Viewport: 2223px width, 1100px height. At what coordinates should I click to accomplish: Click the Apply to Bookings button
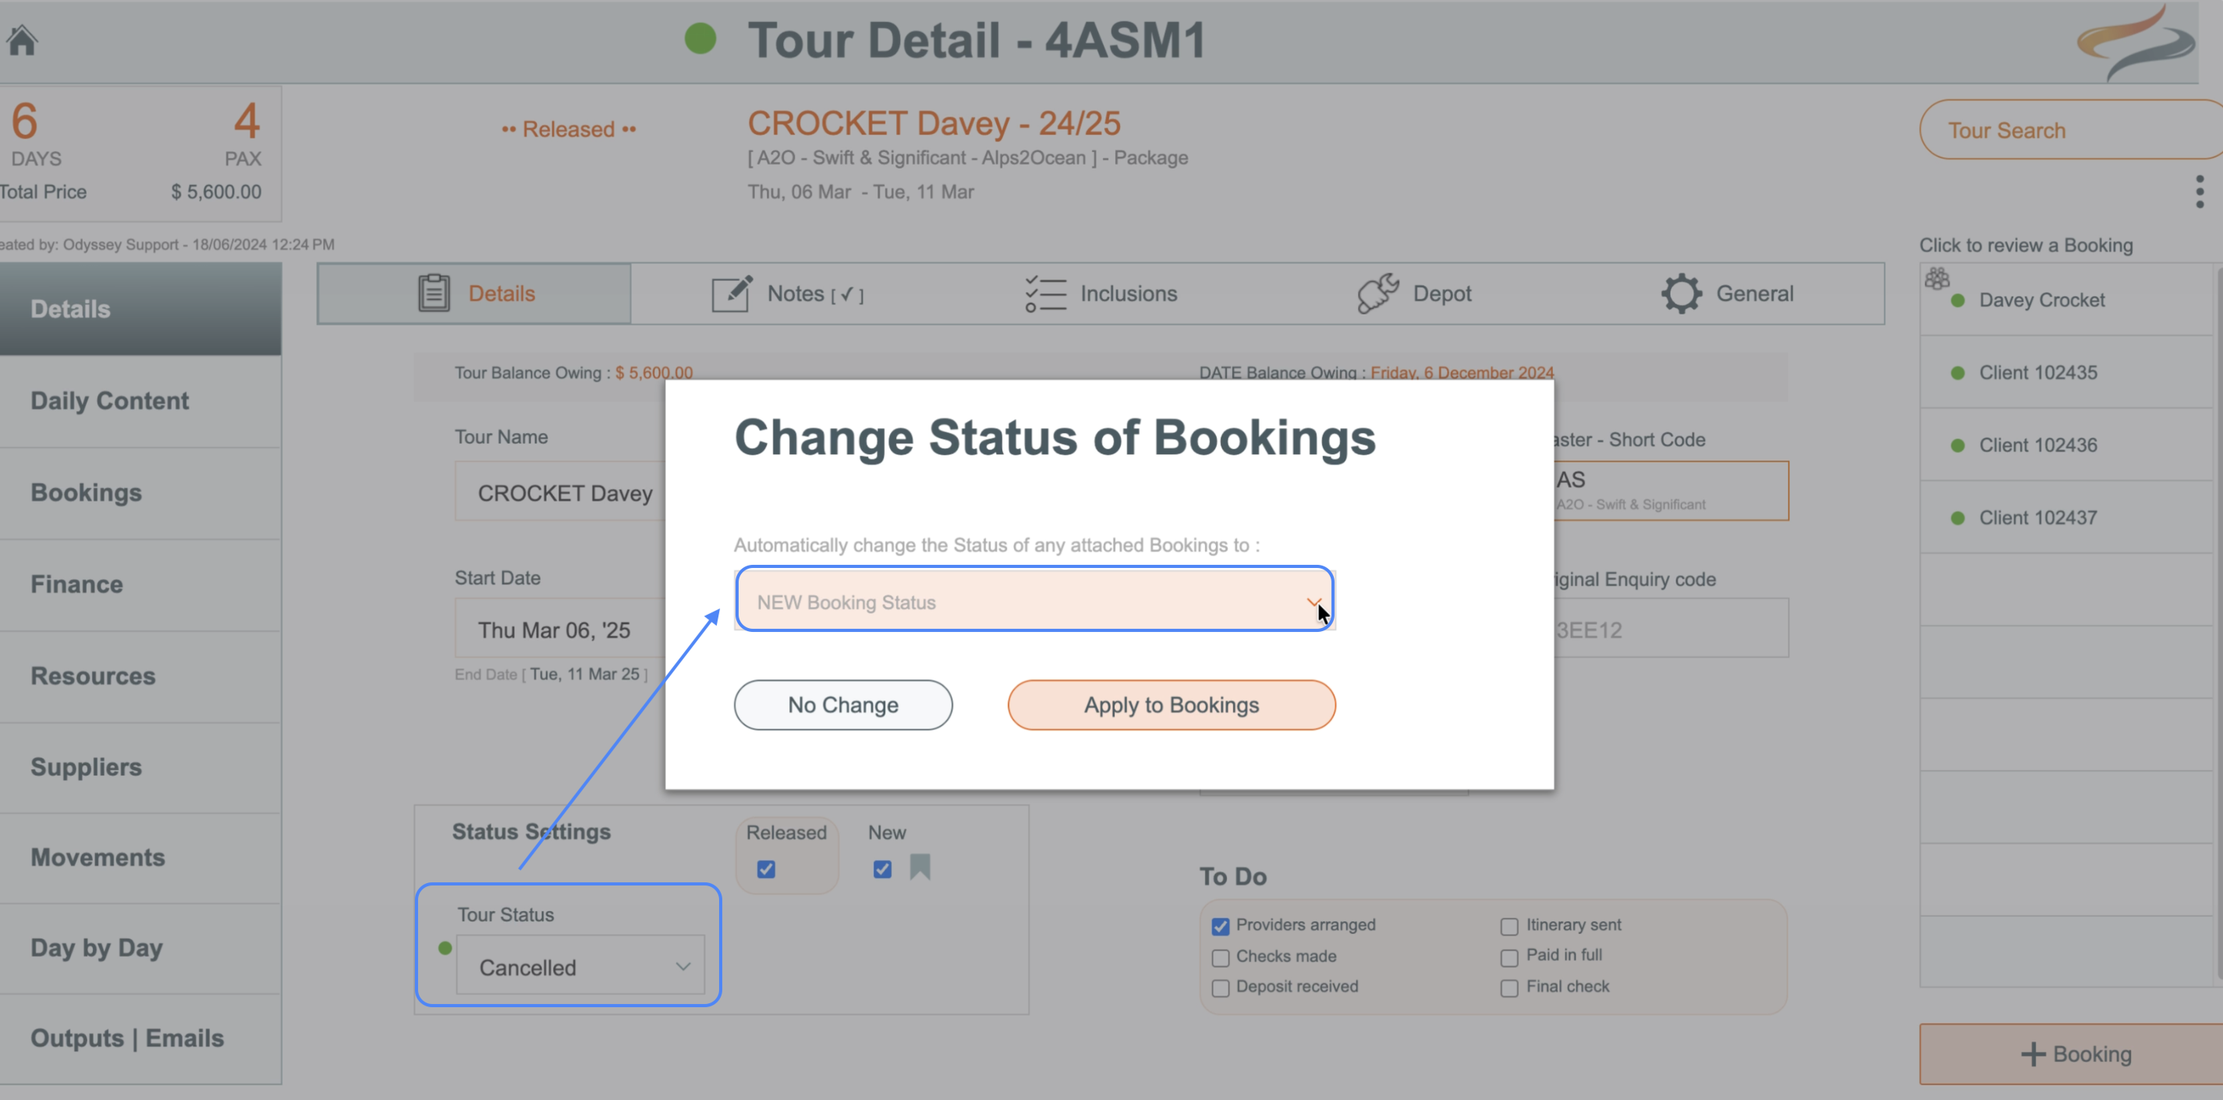coord(1170,704)
